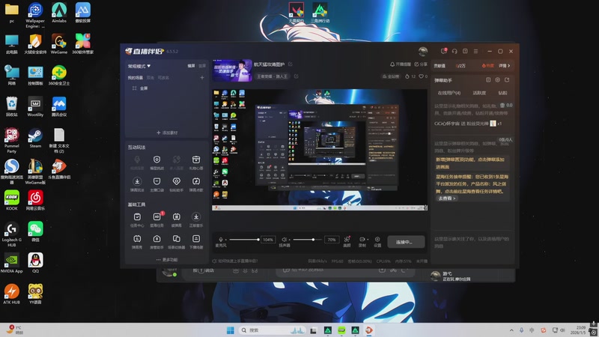Open the Steam desktop icon
This screenshot has height=337, width=599.
[x=35, y=138]
